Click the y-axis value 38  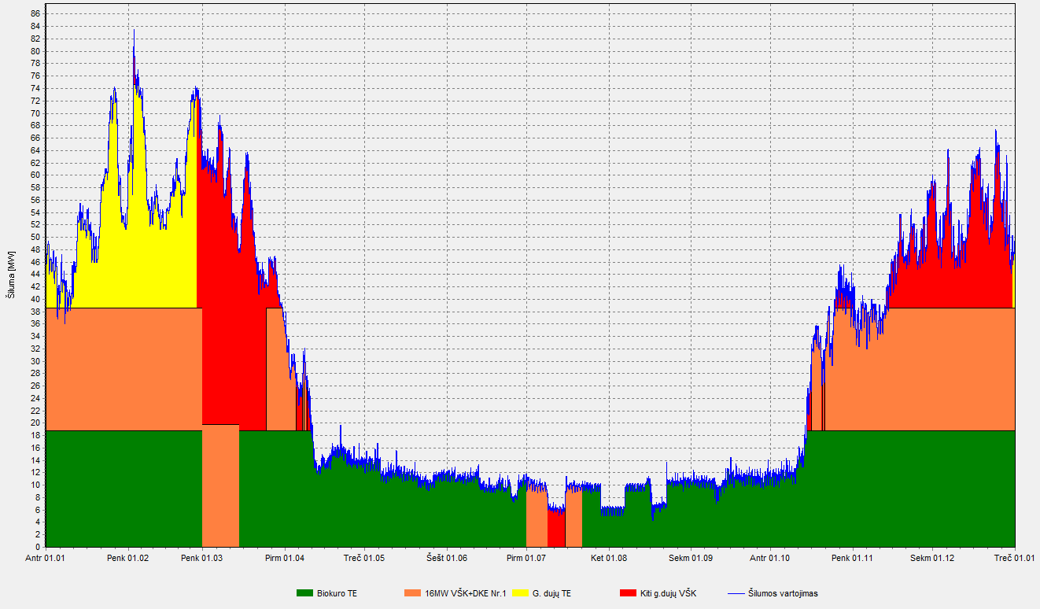click(35, 312)
